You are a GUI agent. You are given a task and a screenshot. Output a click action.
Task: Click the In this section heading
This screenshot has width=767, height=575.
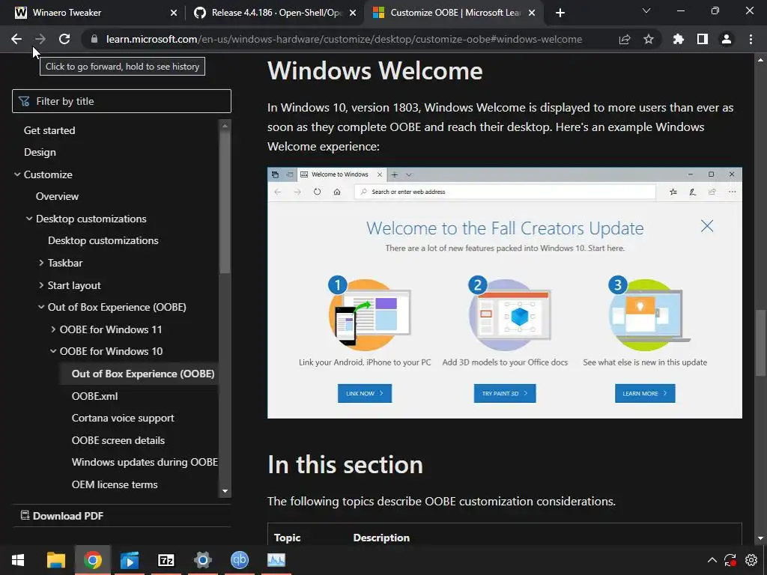pyautogui.click(x=345, y=464)
